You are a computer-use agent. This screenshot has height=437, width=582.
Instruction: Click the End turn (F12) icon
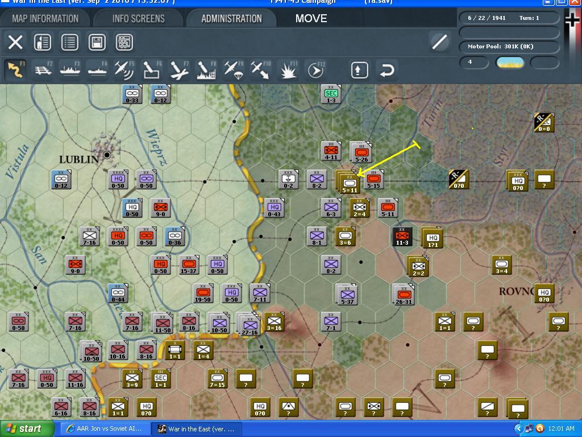[x=315, y=69]
